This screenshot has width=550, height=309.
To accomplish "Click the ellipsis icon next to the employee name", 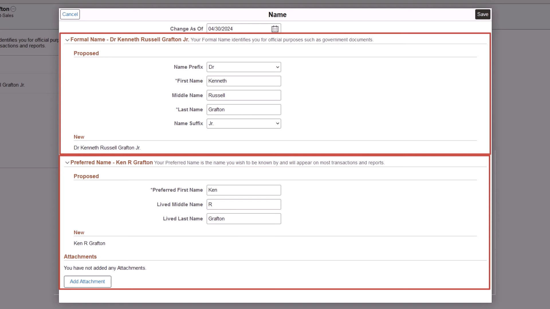I will pyautogui.click(x=13, y=9).
